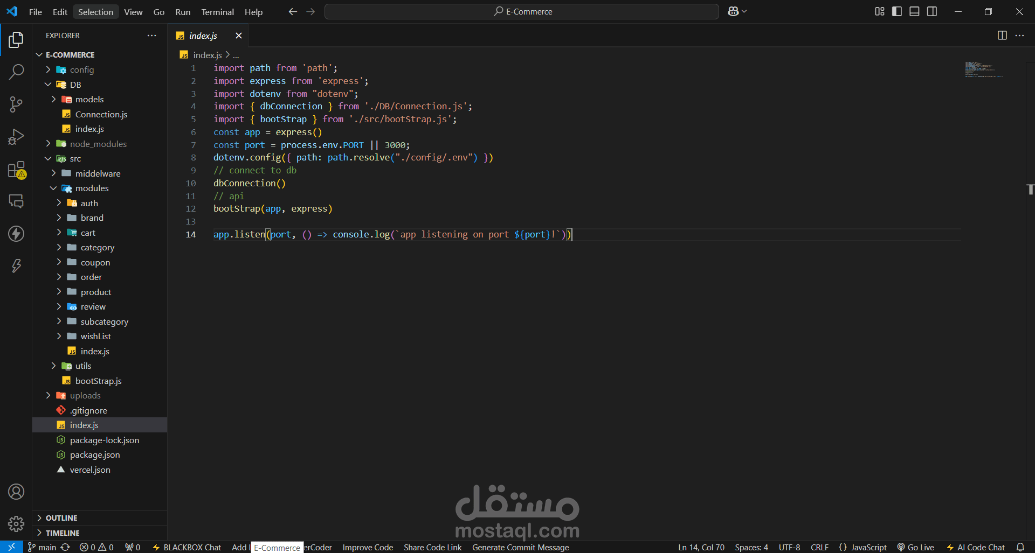Toggle the bottom Panel visibility

914,11
